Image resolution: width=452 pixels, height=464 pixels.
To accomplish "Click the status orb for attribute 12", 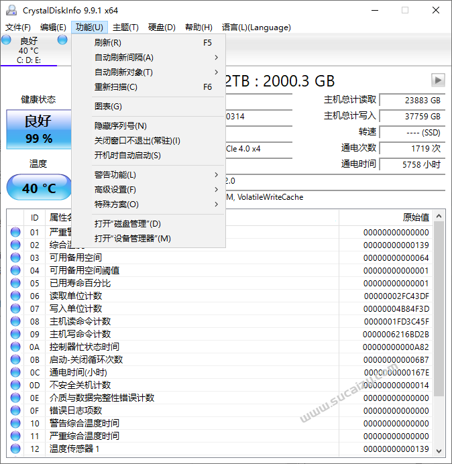I will tap(15, 449).
